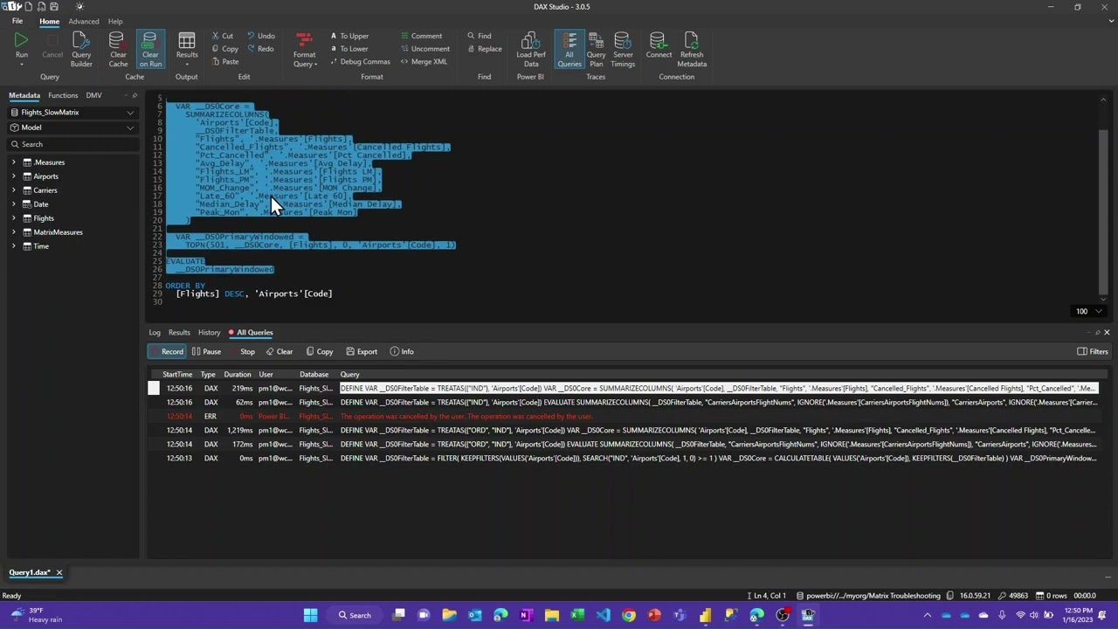Image resolution: width=1118 pixels, height=629 pixels.
Task: Undo the last edit
Action: [x=261, y=36]
